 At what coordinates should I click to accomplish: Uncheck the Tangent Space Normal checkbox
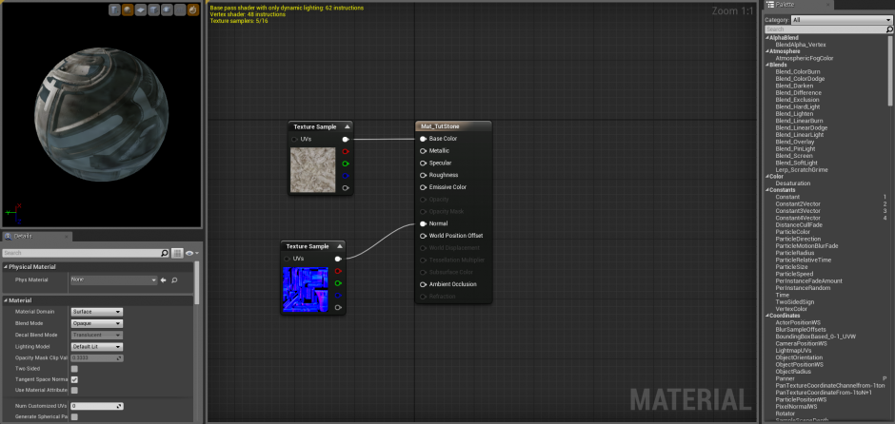coord(74,379)
